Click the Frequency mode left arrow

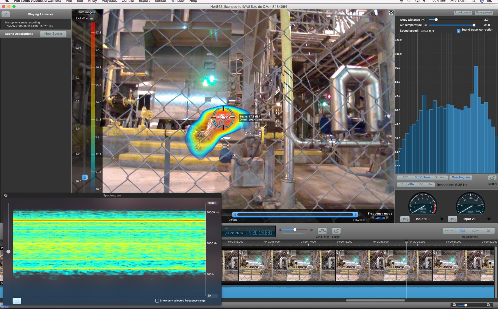(x=373, y=218)
